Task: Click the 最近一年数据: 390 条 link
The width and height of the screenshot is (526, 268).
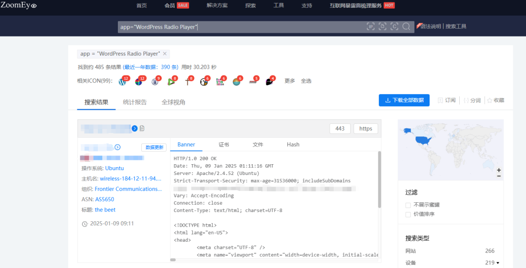Action: tap(150, 67)
